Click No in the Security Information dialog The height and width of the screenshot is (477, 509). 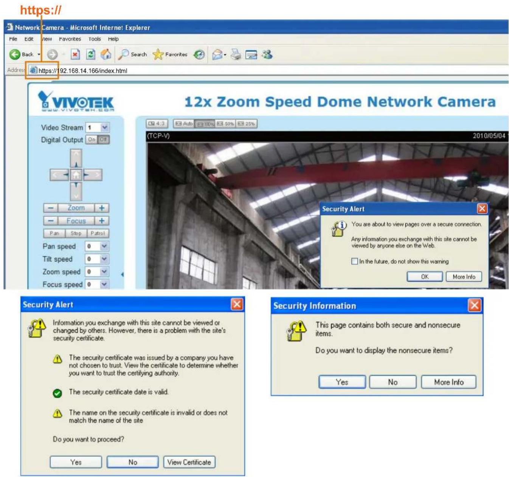pos(393,382)
